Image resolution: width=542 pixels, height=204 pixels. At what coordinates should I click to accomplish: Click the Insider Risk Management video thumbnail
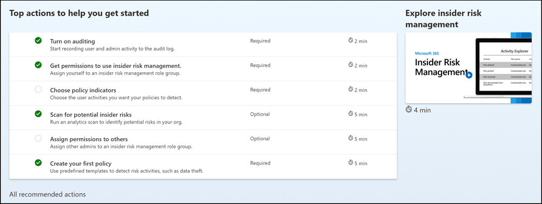click(x=468, y=68)
